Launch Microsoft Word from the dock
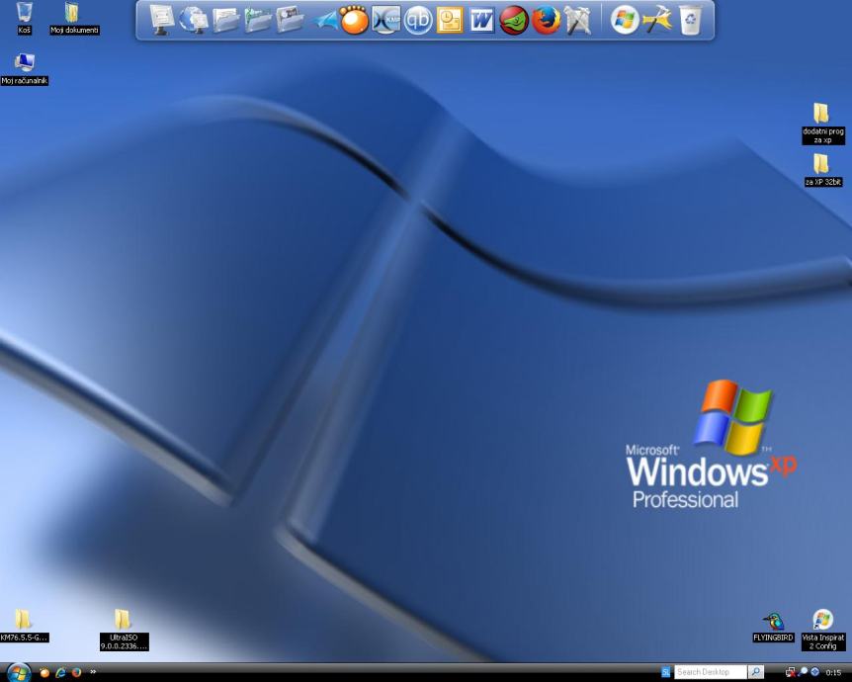This screenshot has width=852, height=682. pyautogui.click(x=482, y=20)
